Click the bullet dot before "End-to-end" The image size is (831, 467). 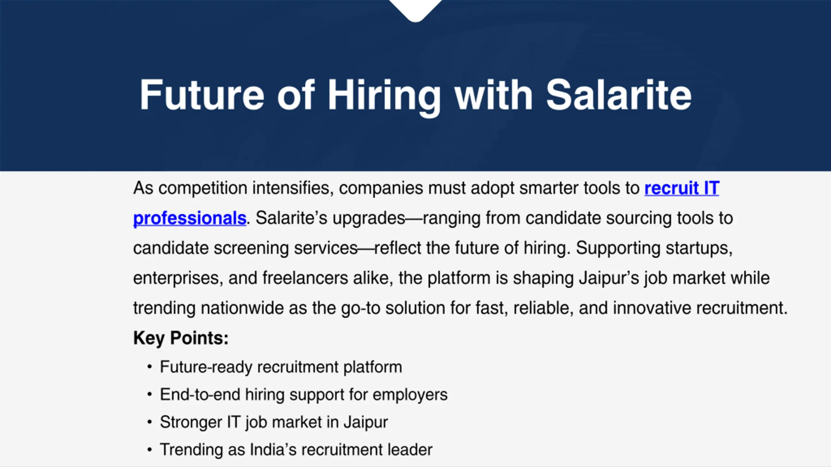pyautogui.click(x=149, y=395)
